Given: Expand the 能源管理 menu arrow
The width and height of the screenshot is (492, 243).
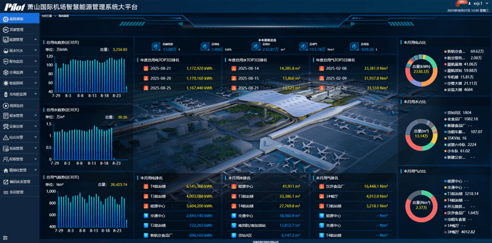Looking at the screenshot, I should (x=35, y=40).
